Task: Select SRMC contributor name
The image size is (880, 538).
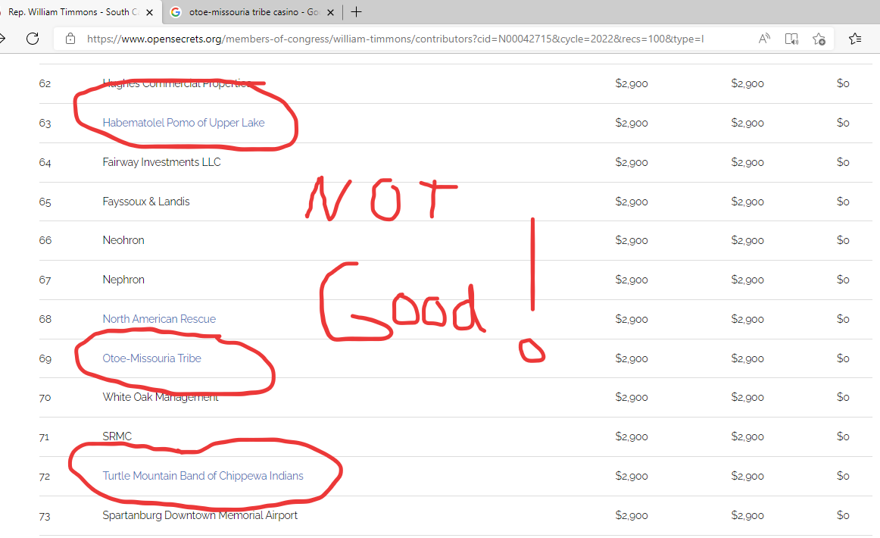Action: point(117,436)
